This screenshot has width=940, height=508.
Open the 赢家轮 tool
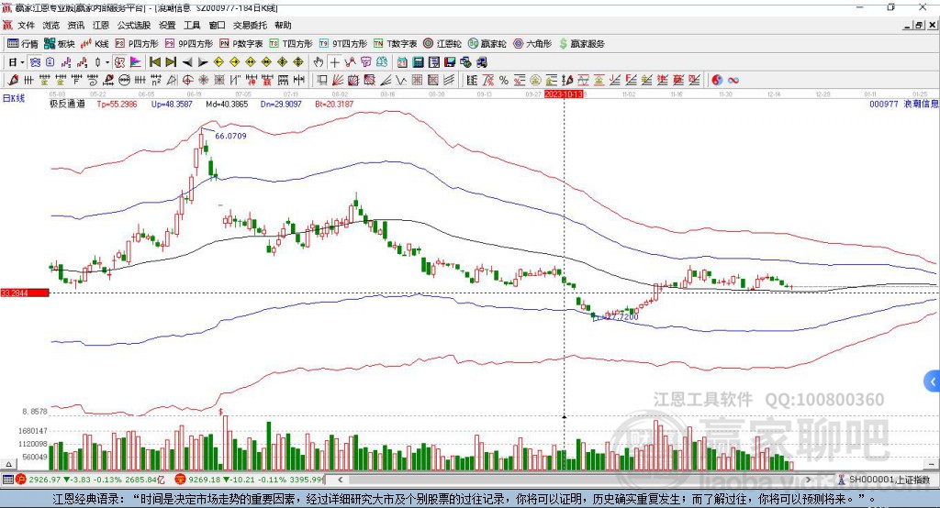(487, 44)
